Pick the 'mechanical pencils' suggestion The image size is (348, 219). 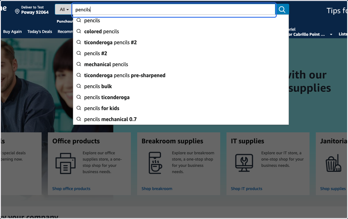tap(181, 64)
